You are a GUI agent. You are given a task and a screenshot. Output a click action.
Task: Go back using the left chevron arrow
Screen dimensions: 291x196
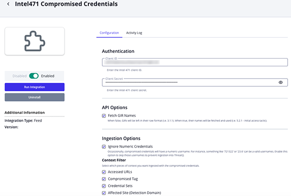pos(8,4)
